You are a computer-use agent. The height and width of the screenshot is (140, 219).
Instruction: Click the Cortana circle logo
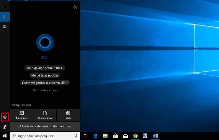click(45, 43)
